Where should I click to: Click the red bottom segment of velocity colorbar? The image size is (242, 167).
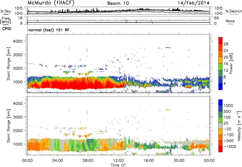pos(221,149)
